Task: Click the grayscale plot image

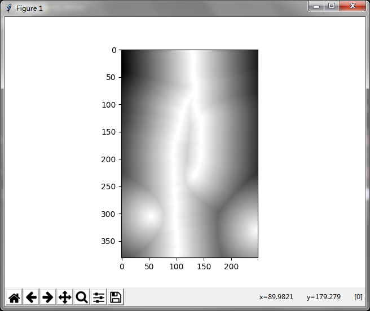Action: point(190,154)
